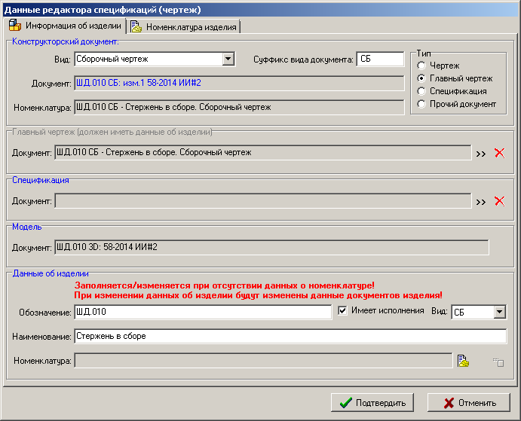Clear the Главный чертеж document with red X
The height and width of the screenshot is (421, 521).
(498, 153)
